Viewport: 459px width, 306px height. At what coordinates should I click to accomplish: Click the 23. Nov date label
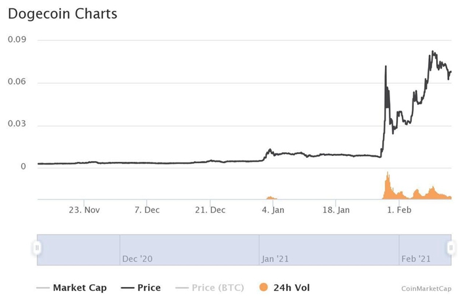[x=84, y=210]
